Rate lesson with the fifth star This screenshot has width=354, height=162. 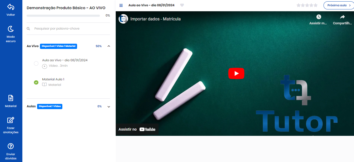316,5
